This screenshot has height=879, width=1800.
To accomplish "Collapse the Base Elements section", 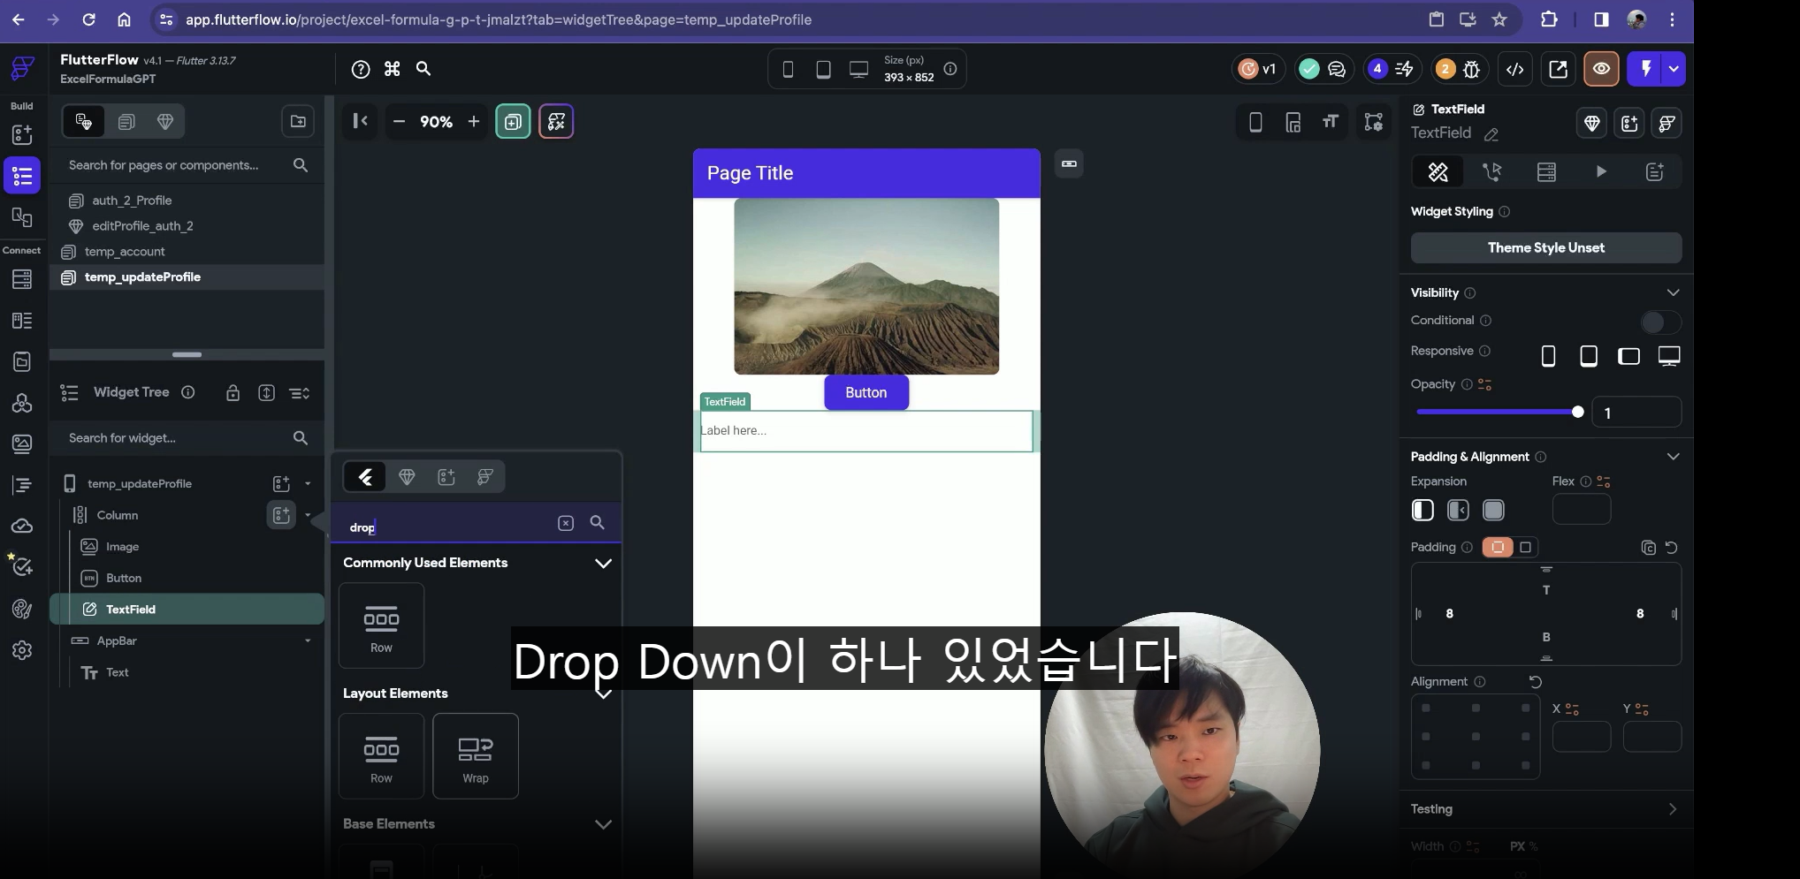I will tap(603, 824).
